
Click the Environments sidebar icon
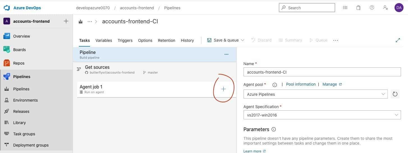pyautogui.click(x=7, y=100)
